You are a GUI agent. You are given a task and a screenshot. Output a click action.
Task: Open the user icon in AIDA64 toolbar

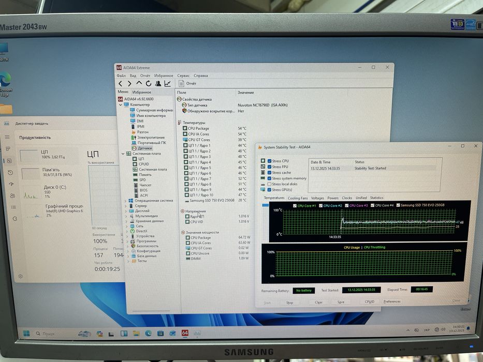click(x=158, y=83)
